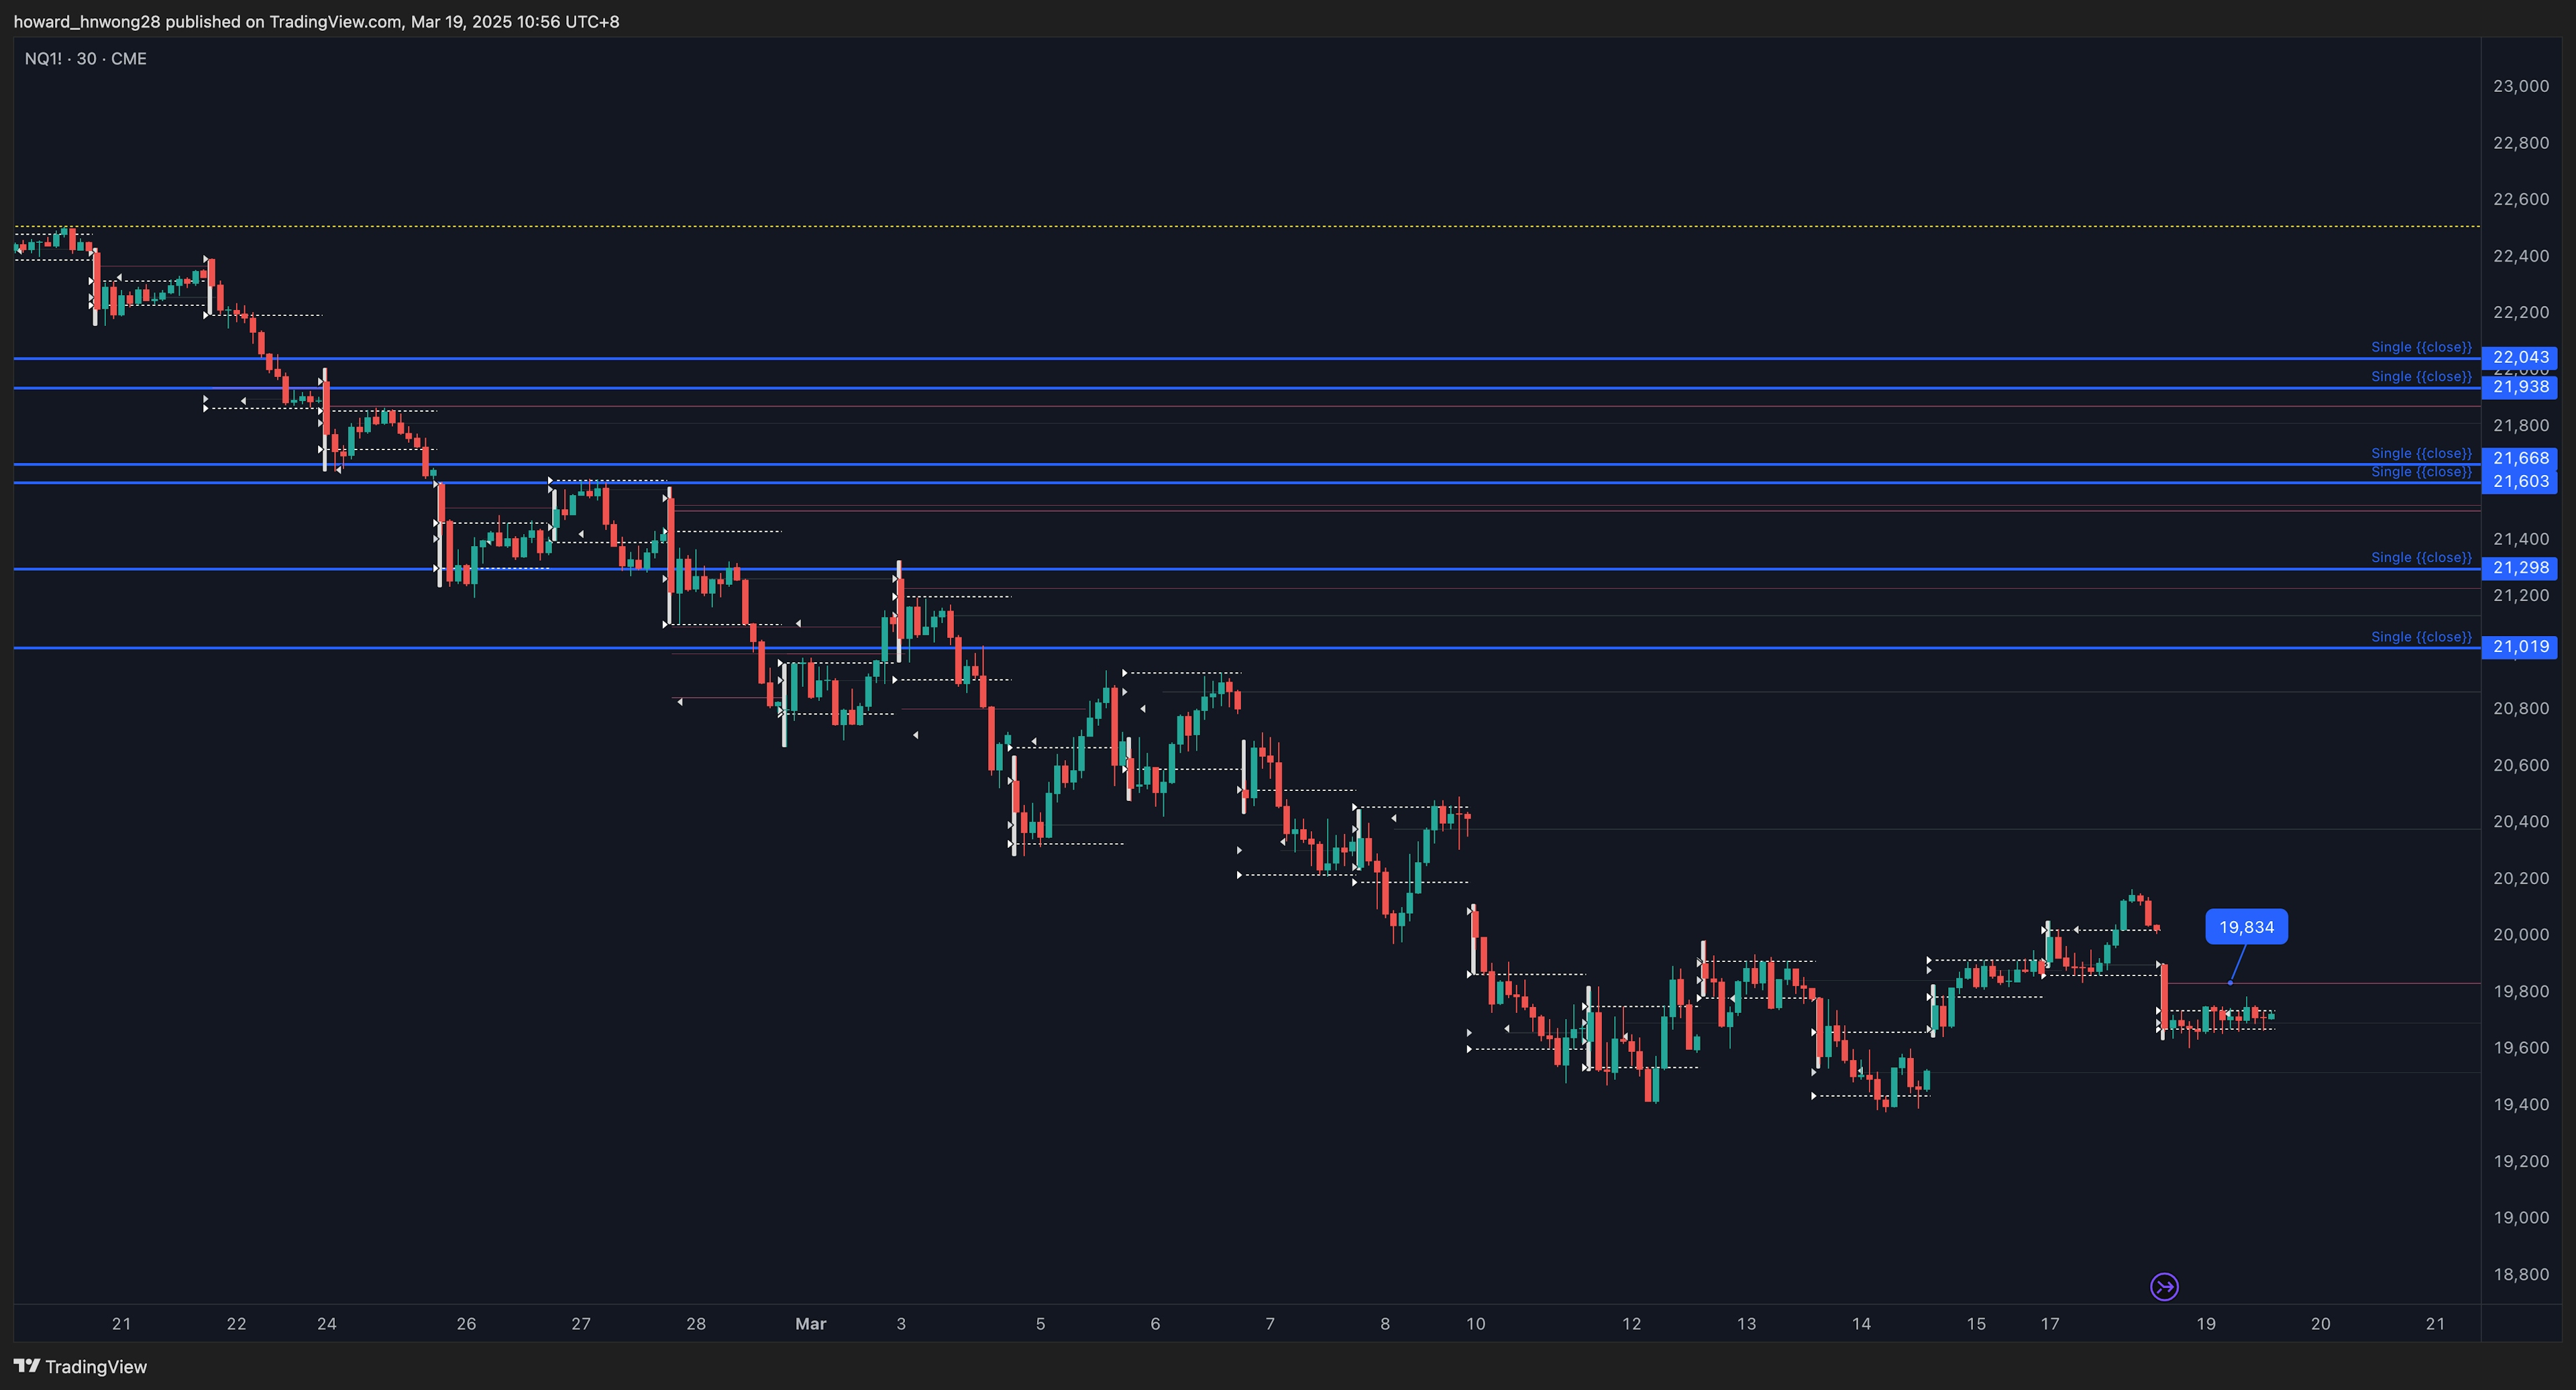Click the CME exchange label in chart legend
2576x1390 pixels.
pos(130,58)
